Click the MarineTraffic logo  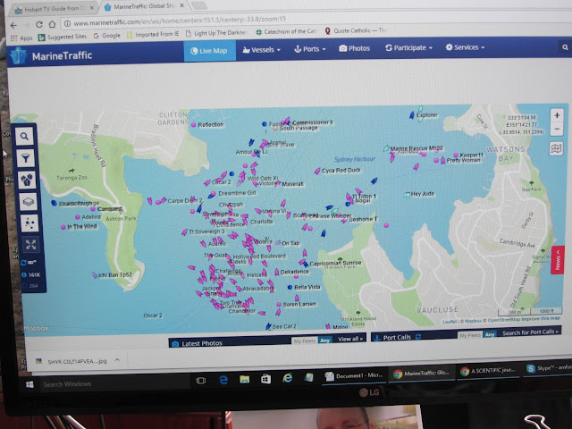[52, 55]
